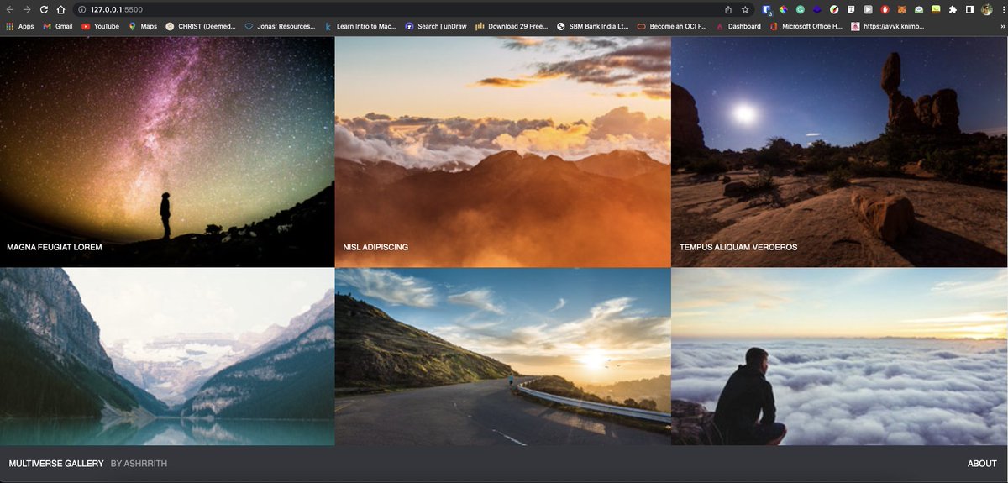
Task: Open the Chrome profile avatar
Action: pyautogui.click(x=986, y=9)
